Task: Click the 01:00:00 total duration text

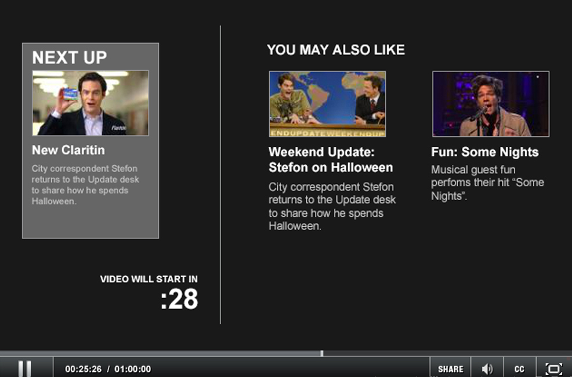Action: pos(132,369)
